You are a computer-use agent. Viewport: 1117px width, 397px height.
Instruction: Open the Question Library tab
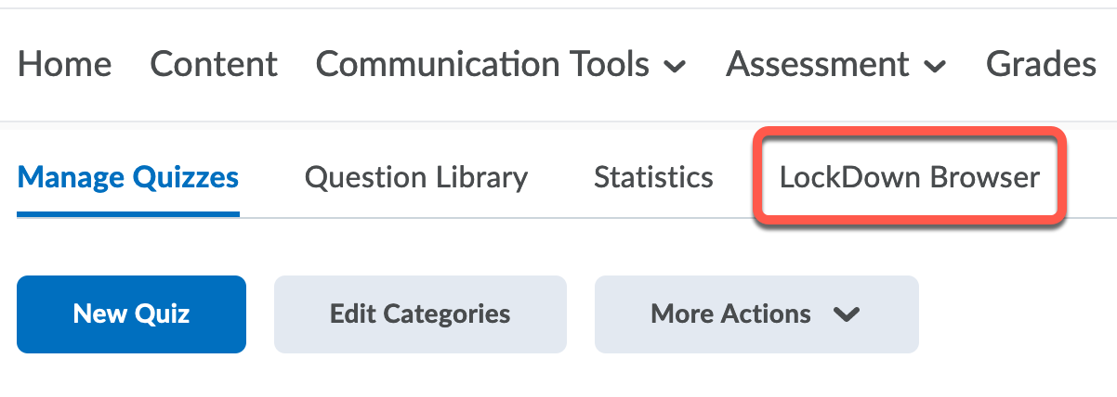[416, 177]
